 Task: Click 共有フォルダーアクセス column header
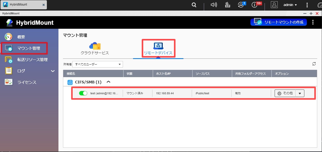[252, 74]
